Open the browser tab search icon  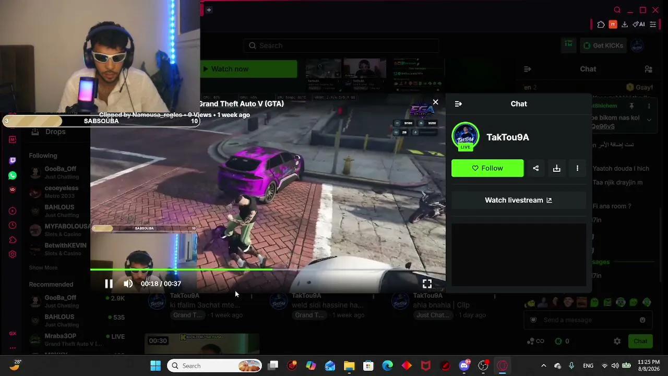point(617,10)
